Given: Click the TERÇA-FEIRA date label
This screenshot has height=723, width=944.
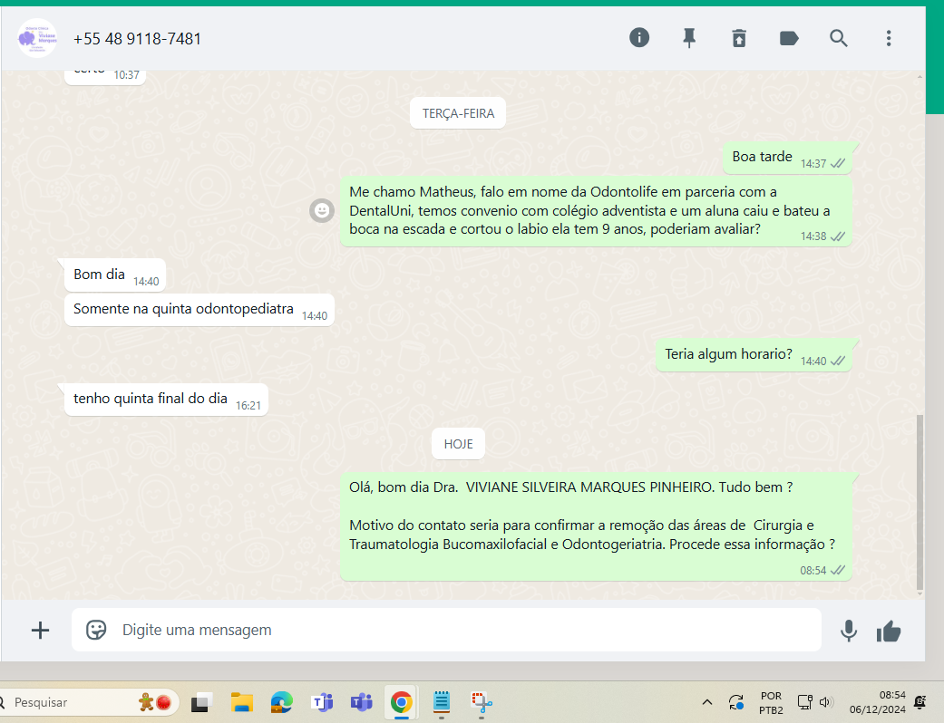Looking at the screenshot, I should click(458, 113).
